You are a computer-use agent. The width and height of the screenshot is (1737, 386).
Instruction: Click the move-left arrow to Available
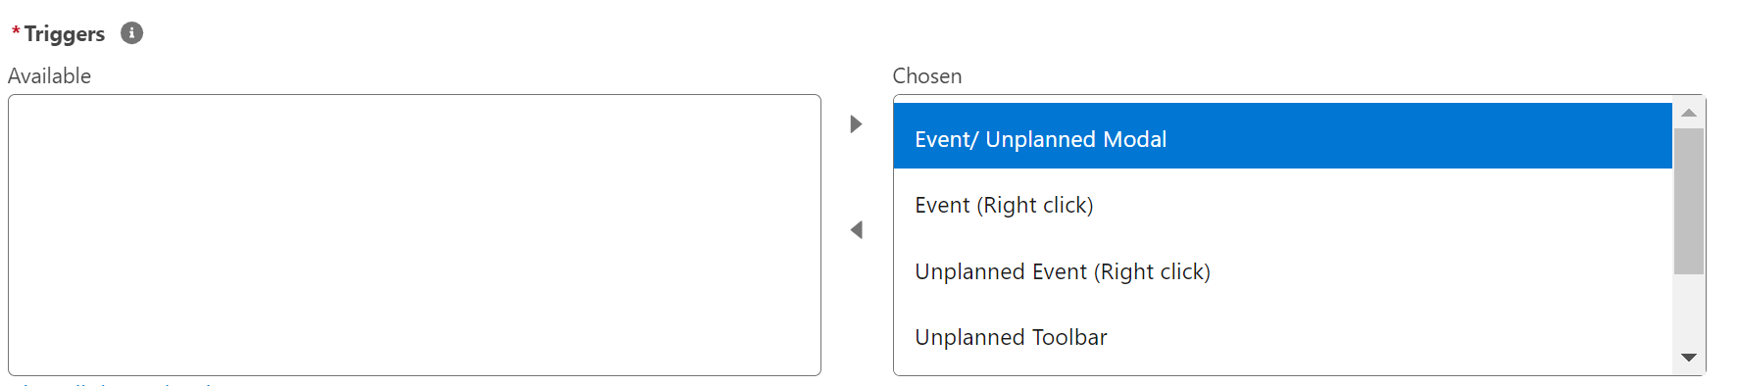(856, 230)
